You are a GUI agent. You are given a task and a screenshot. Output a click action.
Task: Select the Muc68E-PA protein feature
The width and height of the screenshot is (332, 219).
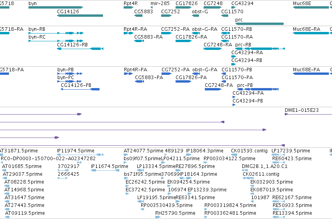(311, 74)
